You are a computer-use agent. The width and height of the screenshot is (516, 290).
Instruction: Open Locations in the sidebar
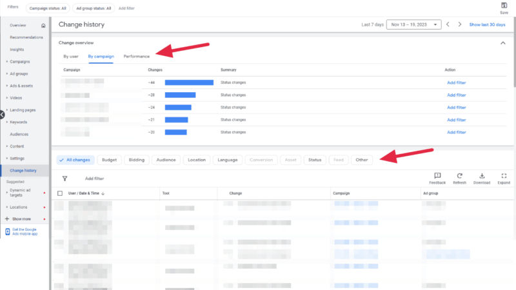(19, 207)
